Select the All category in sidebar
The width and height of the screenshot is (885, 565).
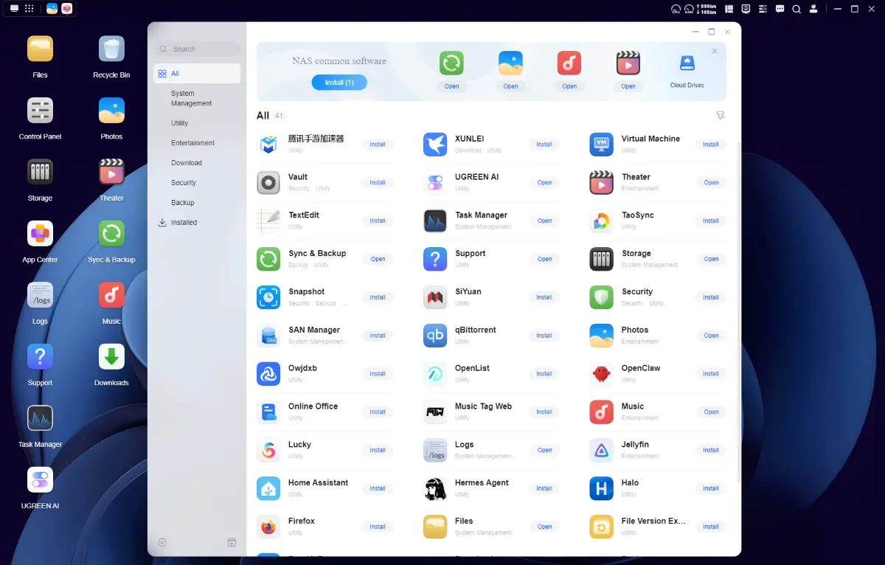[197, 74]
